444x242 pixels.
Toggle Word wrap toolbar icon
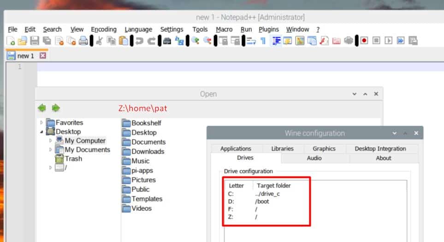[x=251, y=41]
